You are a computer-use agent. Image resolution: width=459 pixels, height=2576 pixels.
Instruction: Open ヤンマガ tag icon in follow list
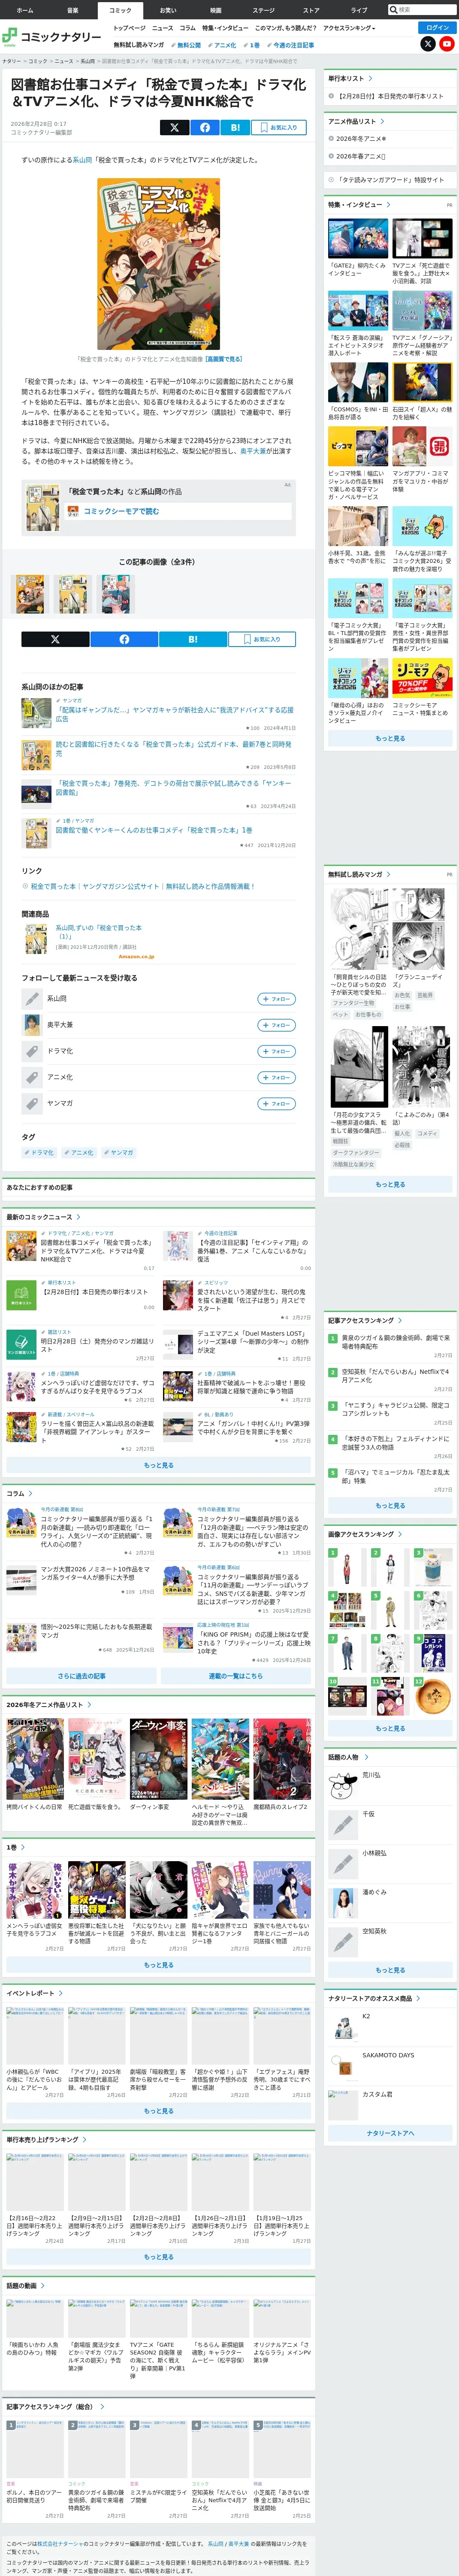(x=32, y=1103)
